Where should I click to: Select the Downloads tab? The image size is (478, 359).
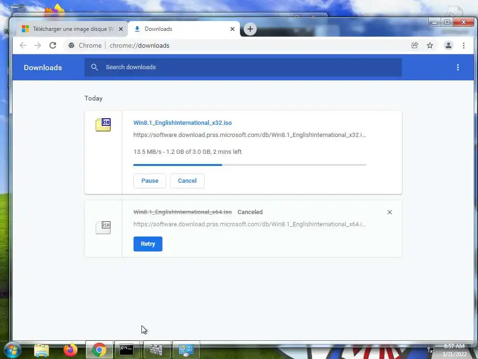point(183,29)
